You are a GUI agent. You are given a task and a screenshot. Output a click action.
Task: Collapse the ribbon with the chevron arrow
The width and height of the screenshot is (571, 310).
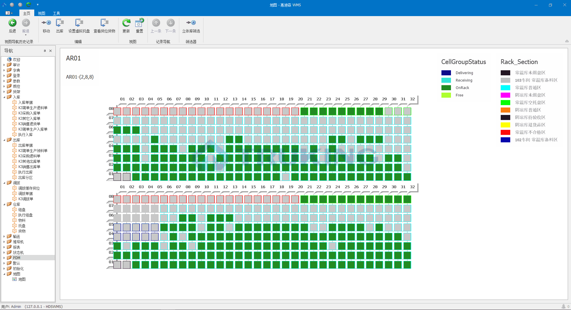coord(567,41)
